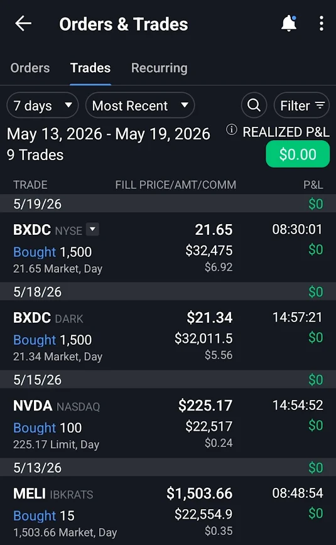Expand the BXDC NYSE trade dropdown arrow

click(92, 229)
